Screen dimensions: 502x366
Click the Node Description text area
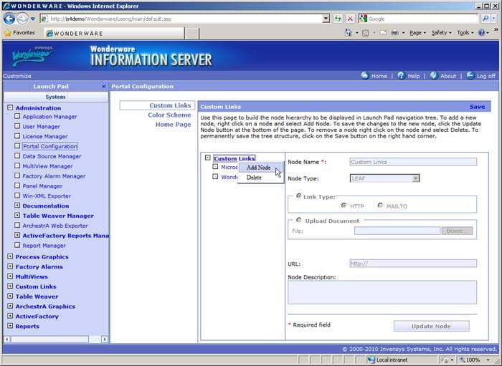click(x=382, y=292)
